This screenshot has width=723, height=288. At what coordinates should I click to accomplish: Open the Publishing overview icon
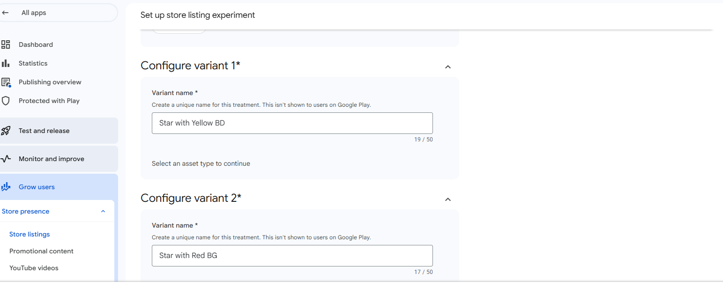pyautogui.click(x=6, y=82)
